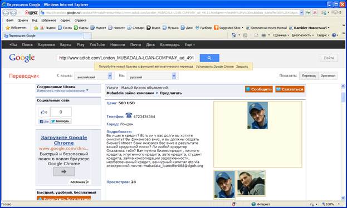The width and height of the screenshot is (347, 208).
Task: Expand the address bar URL history dropdown
Action: (301, 13)
